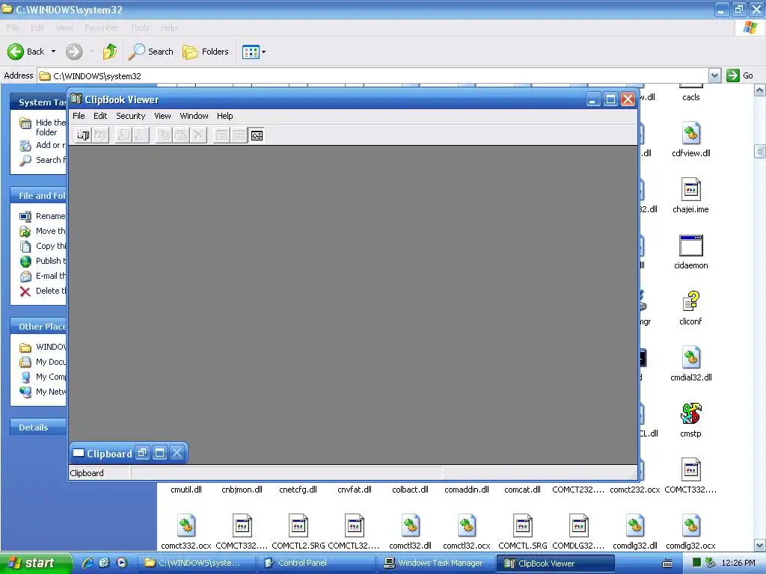
Task: Switch to Windows Task Manager taskbar button
Action: 435,564
